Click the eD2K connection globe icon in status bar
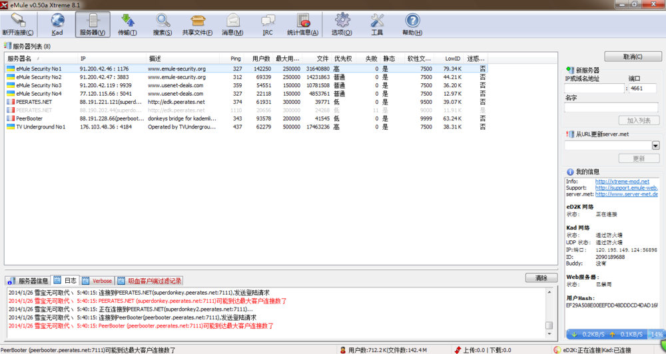 pyautogui.click(x=557, y=350)
